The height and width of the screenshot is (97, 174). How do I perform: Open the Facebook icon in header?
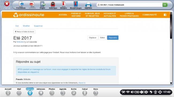tap(165, 15)
